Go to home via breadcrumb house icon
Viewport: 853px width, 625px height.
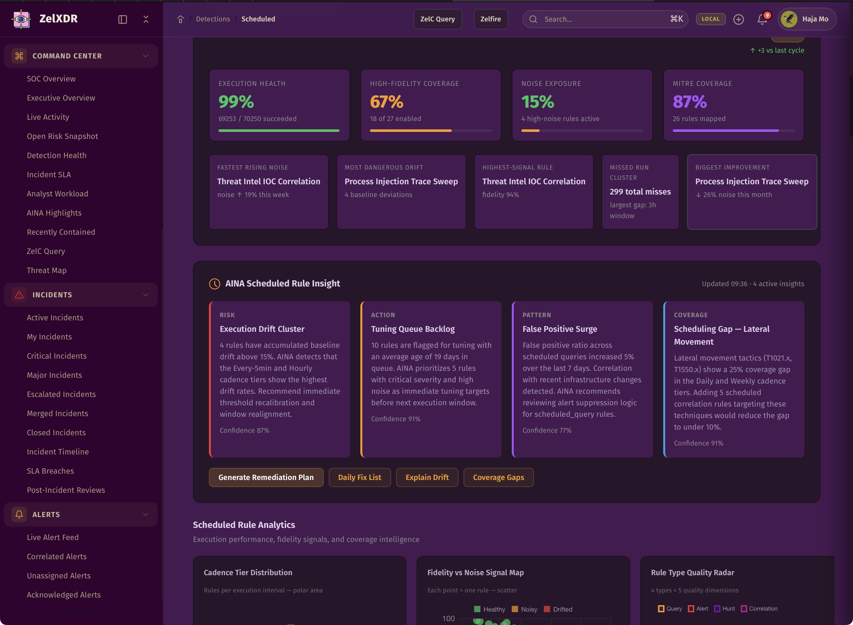(181, 19)
